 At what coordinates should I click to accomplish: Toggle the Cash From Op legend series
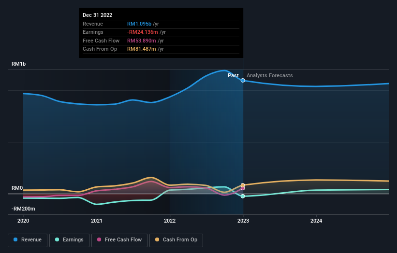point(176,240)
